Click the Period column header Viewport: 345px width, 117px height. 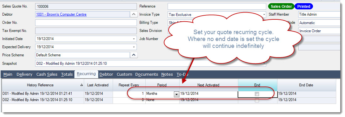(162, 85)
